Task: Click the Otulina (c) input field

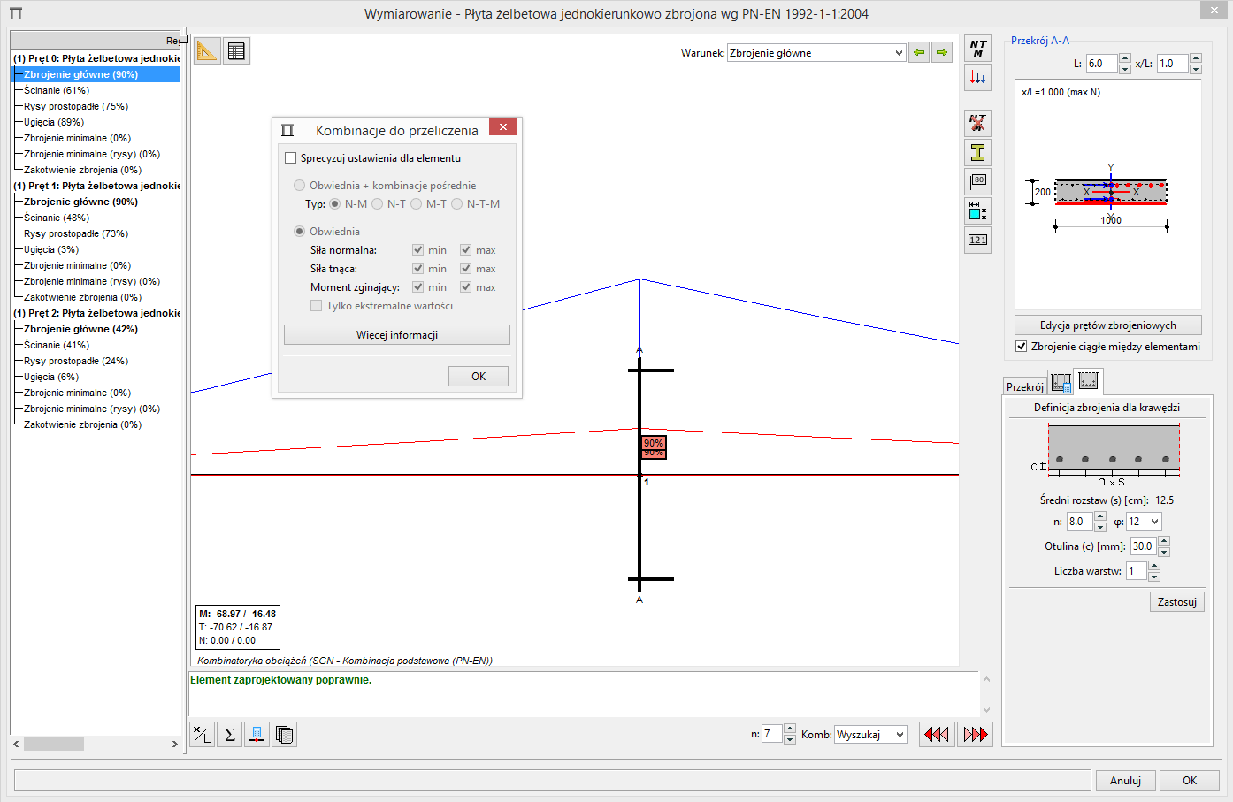Action: pyautogui.click(x=1143, y=546)
